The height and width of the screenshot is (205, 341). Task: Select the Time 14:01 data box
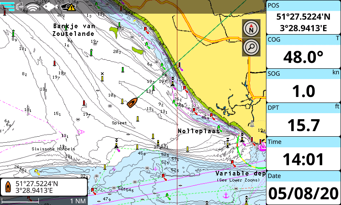[x=303, y=154]
